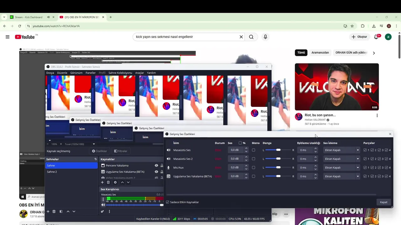Screen dimensions: 401x225
Task: Open YouTube notifications bell
Action: (376, 37)
